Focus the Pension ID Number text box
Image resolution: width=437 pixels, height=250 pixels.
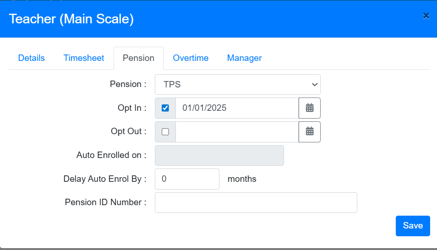click(x=256, y=203)
